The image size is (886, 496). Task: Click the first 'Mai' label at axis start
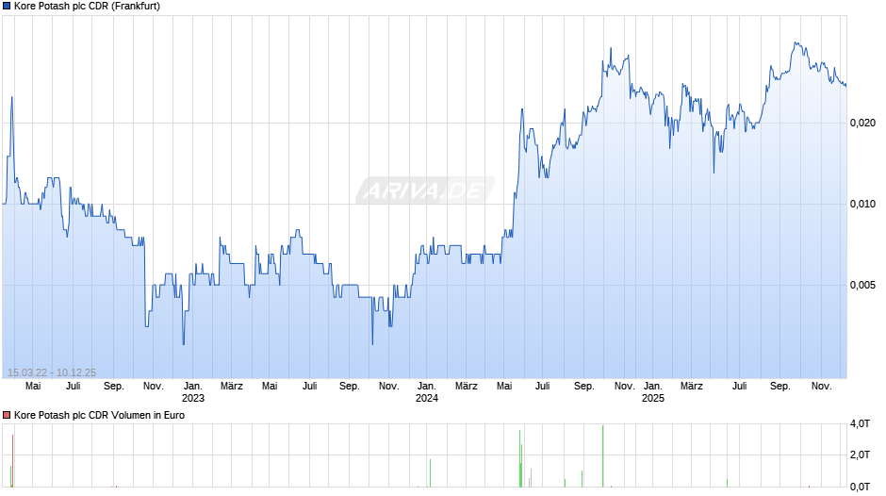[x=33, y=387]
